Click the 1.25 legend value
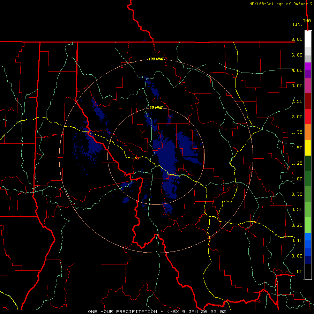Screen dimensions: 314x314 pyautogui.click(x=297, y=163)
